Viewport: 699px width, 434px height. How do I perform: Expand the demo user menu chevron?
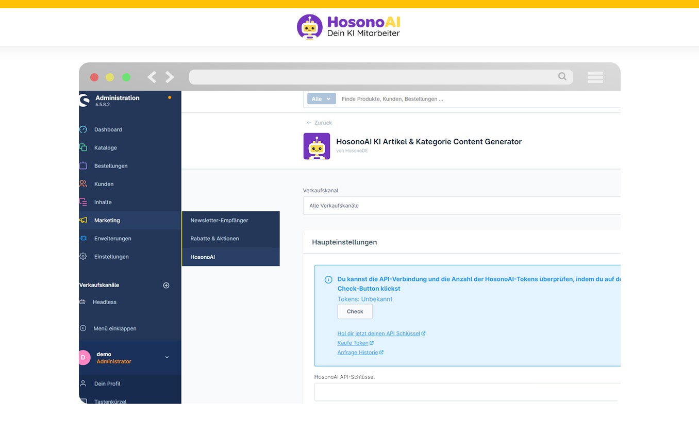[x=167, y=357]
